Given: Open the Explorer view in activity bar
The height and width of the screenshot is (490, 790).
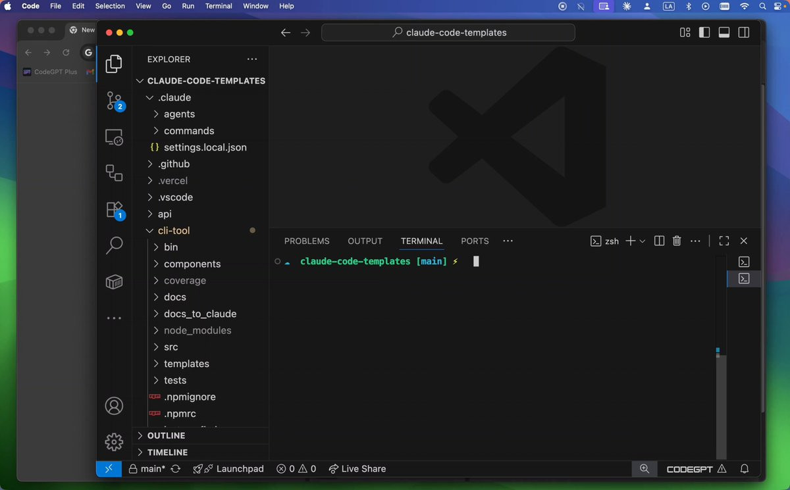Looking at the screenshot, I should pyautogui.click(x=114, y=64).
